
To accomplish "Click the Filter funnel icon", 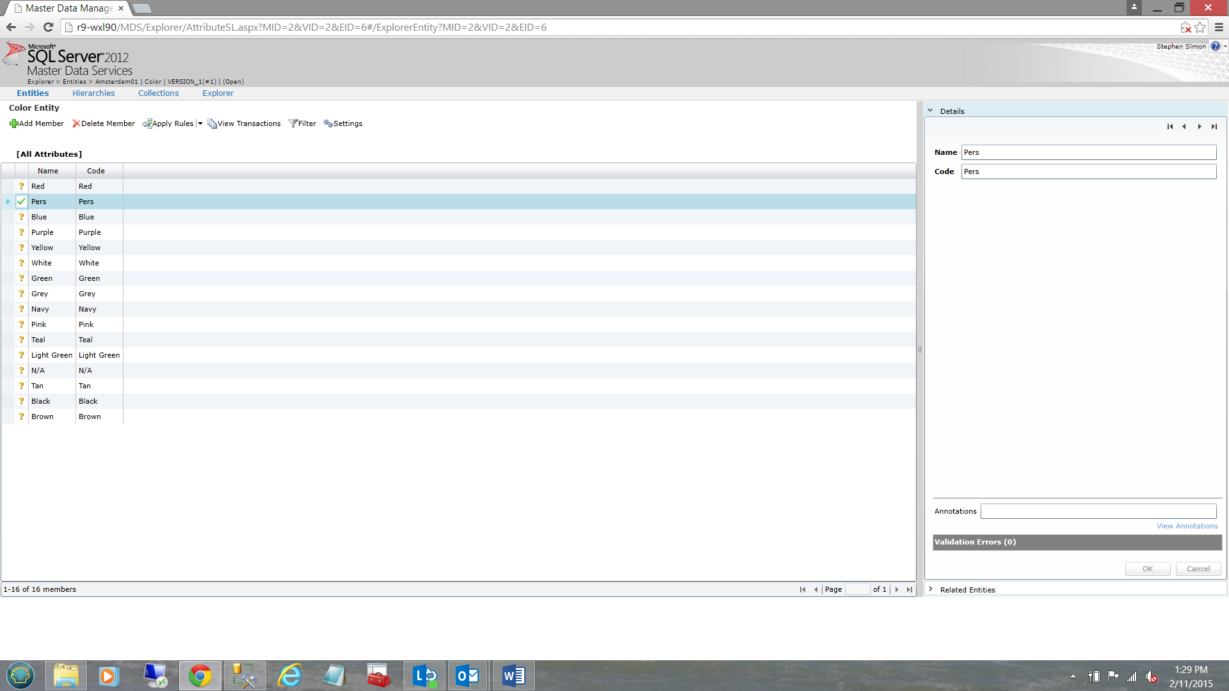I will tap(293, 123).
